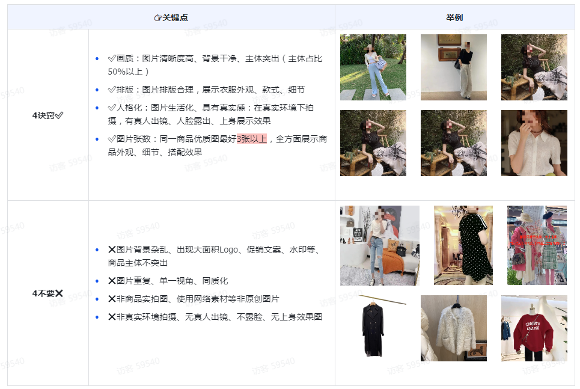Click the highlighted text 3张以上
This screenshot has height=389, width=580.
(x=252, y=137)
